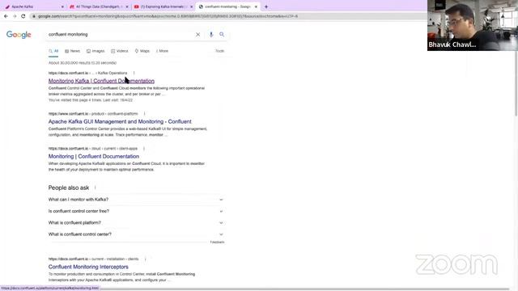Viewport: 518px width, 291px height.
Task: Clear the search box with X icon
Action: (x=197, y=34)
